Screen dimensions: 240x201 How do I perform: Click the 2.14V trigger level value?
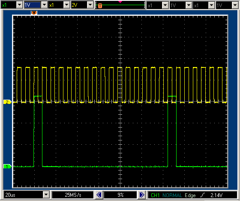pos(216,195)
